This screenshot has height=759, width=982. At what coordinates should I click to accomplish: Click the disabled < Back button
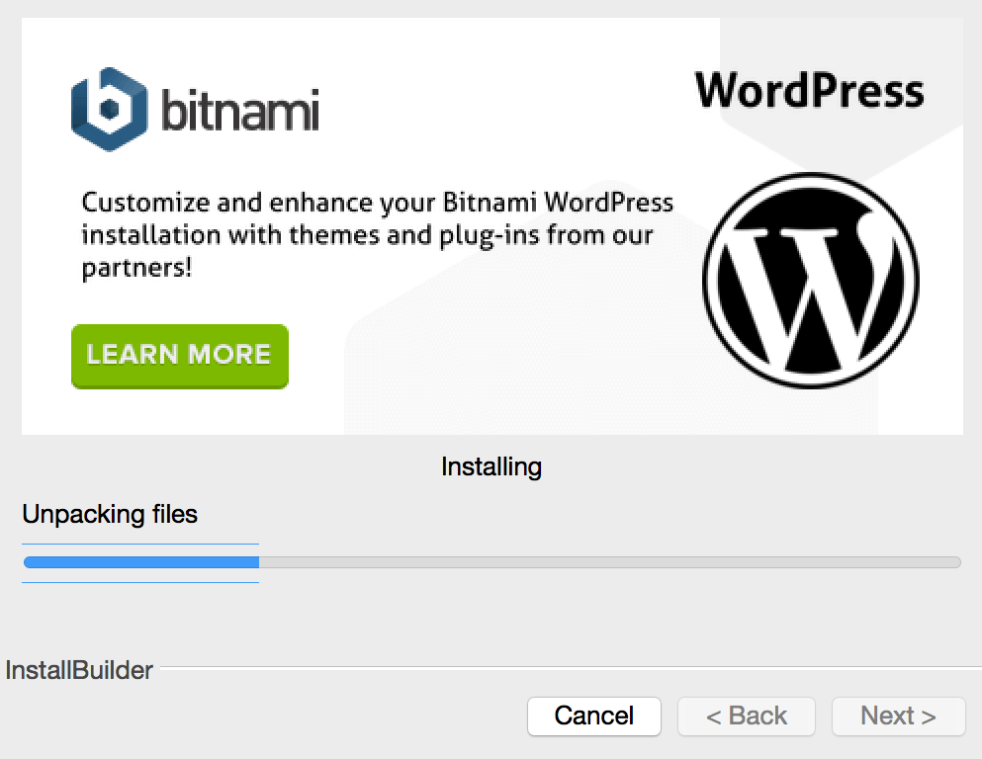pyautogui.click(x=746, y=716)
